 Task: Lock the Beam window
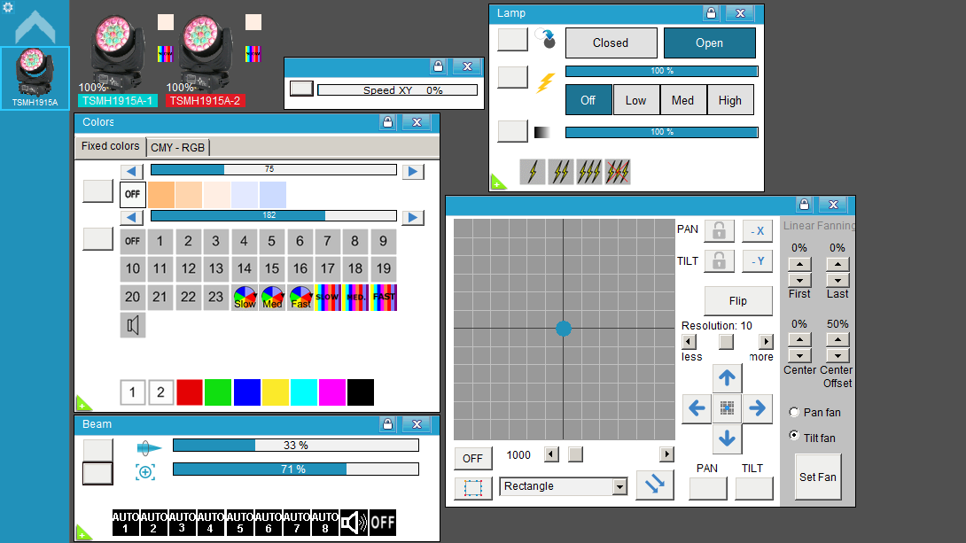pos(387,423)
